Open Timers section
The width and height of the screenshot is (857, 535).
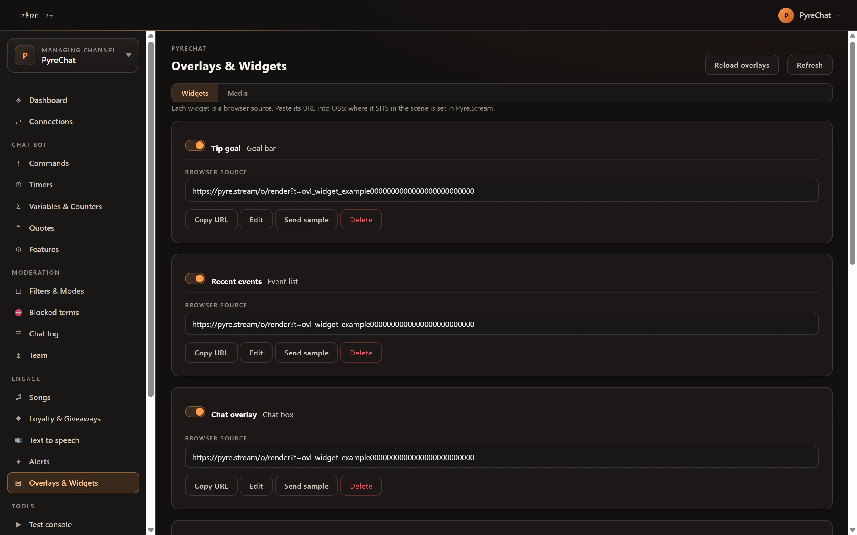(73, 185)
